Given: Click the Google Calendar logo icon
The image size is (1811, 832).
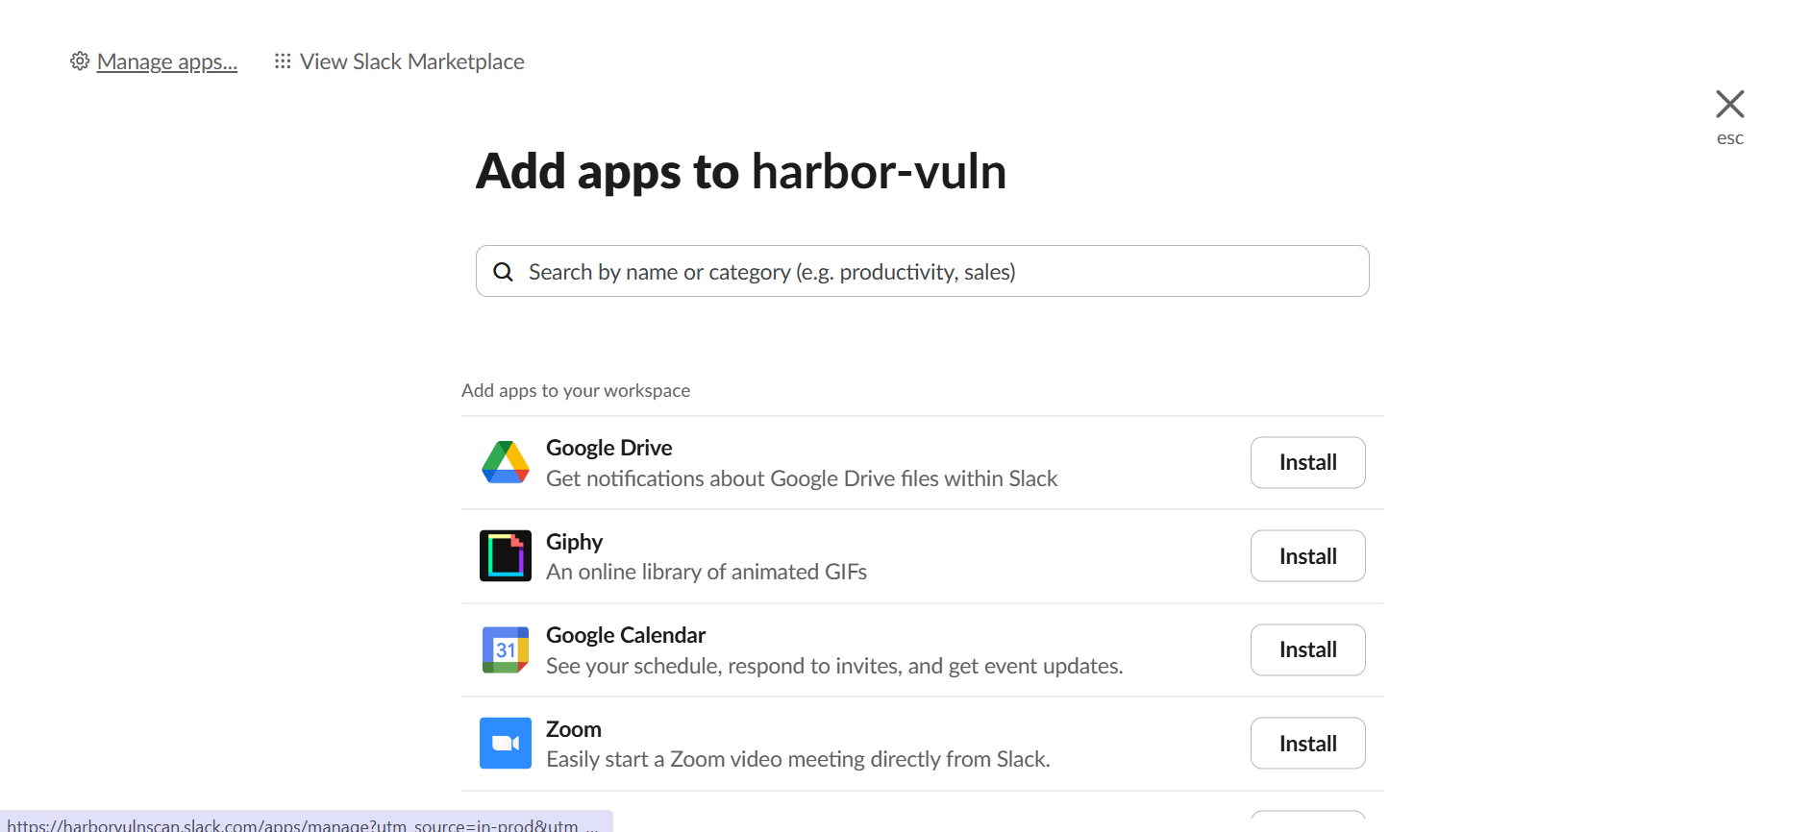Looking at the screenshot, I should 506,649.
